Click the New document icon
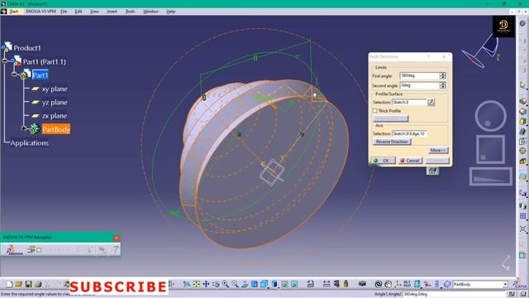529x298 pixels. (x=9, y=284)
